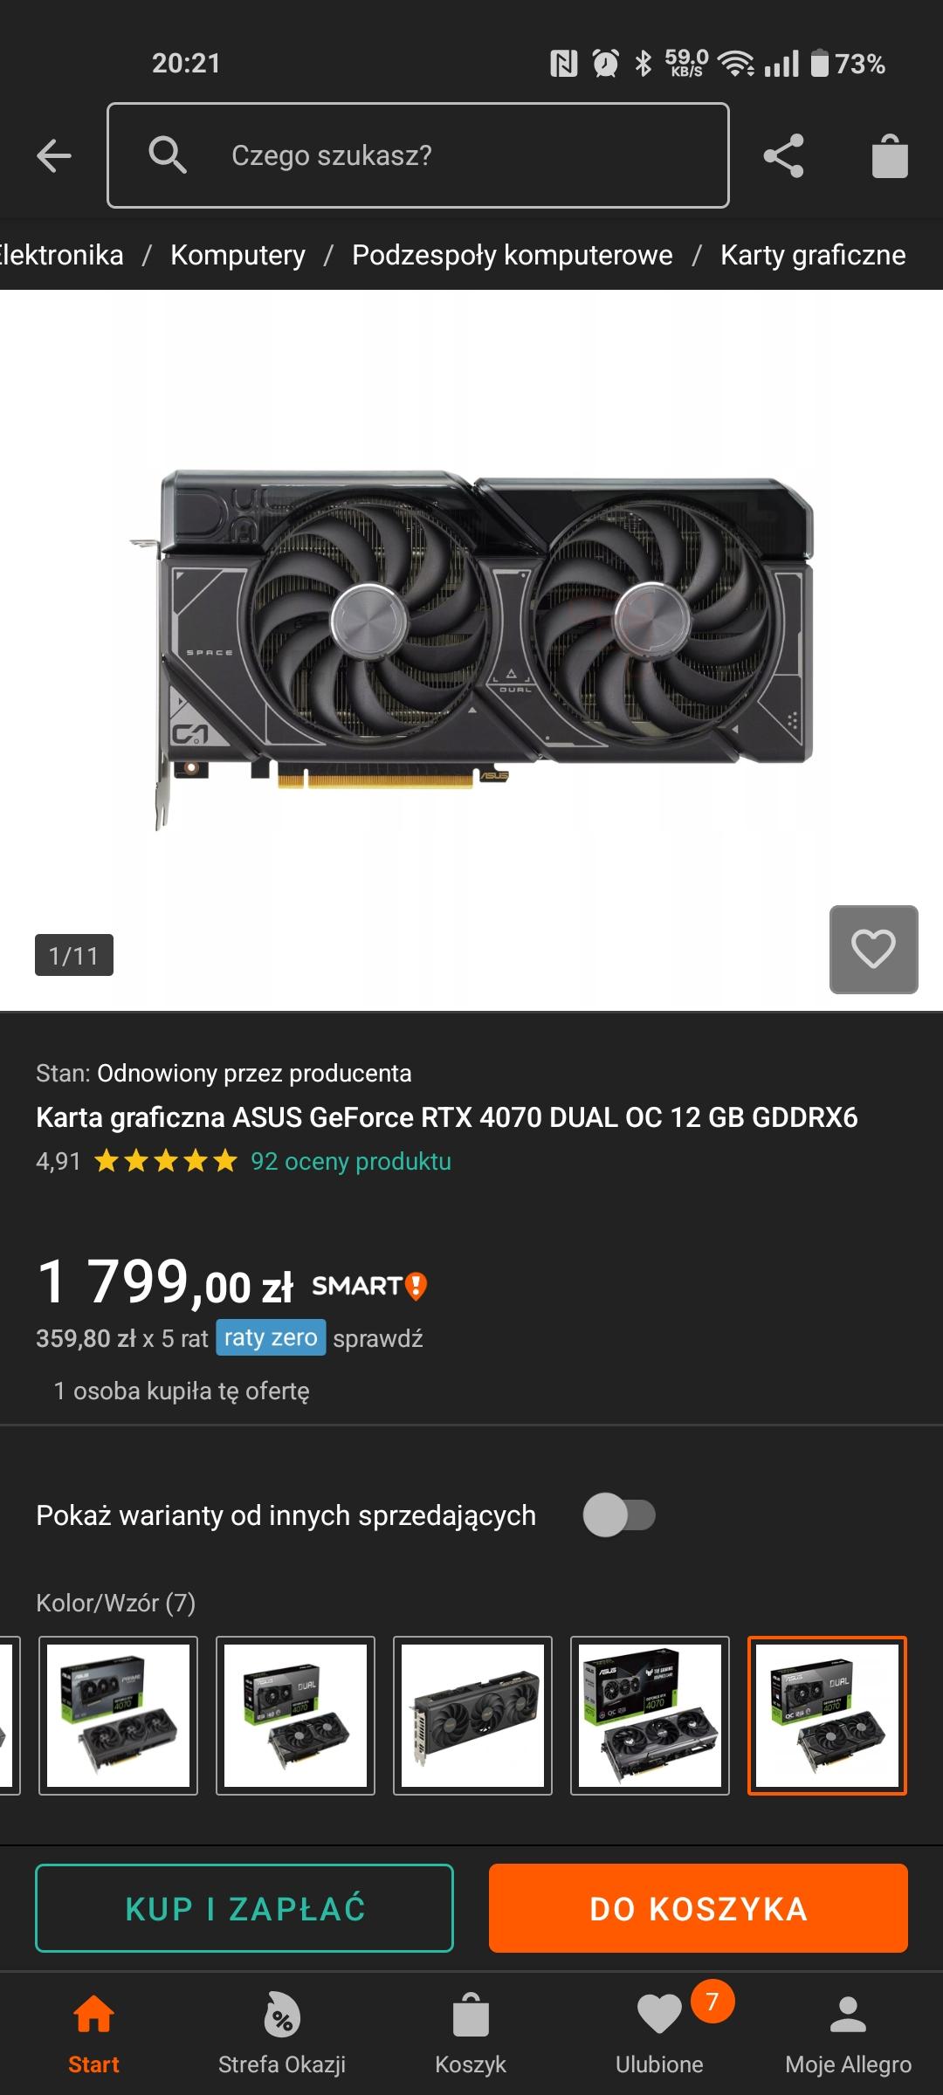Select the triple-fan card variant thumbnail without box
Image resolution: width=943 pixels, height=2095 pixels.
tap(472, 1715)
